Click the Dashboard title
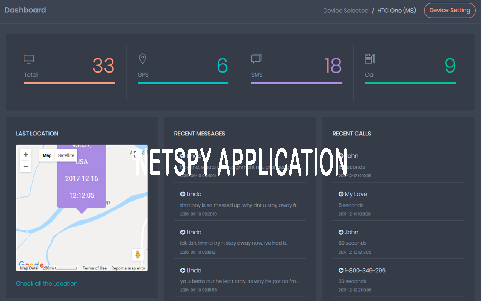The image size is (481, 301). [x=25, y=10]
